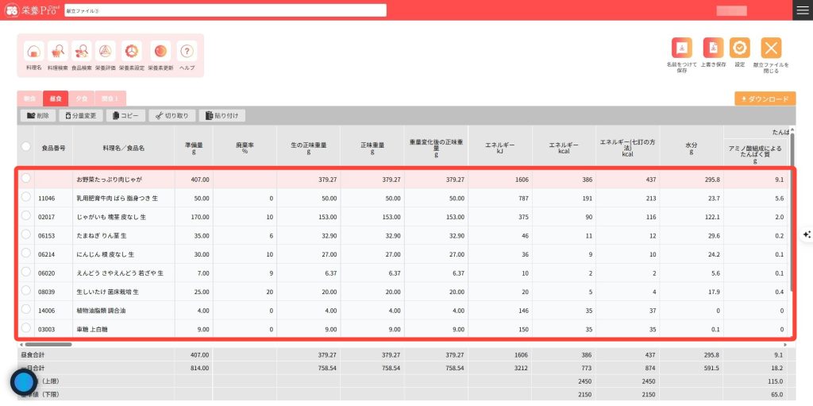This screenshot has height=406, width=813.
Task: Click the 上書き保存 overwrite save icon
Action: tap(715, 48)
